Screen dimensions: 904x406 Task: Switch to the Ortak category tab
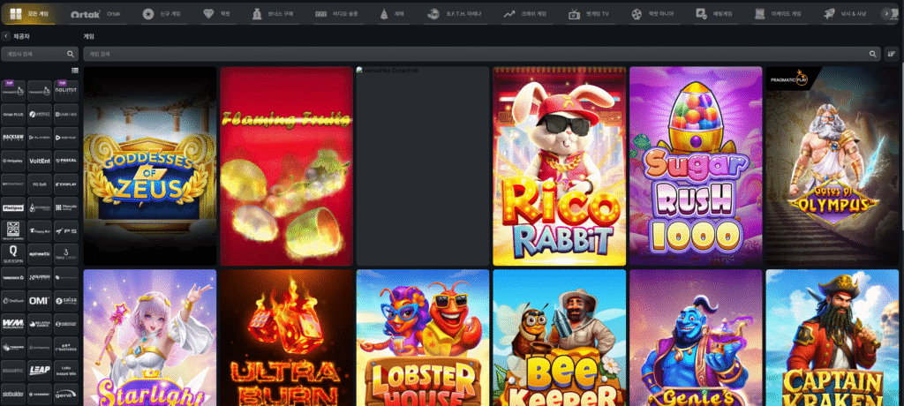coord(97,14)
